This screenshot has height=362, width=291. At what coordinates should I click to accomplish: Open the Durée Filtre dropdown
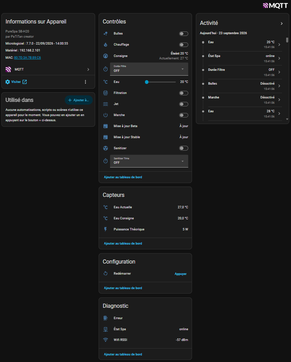tap(149, 69)
